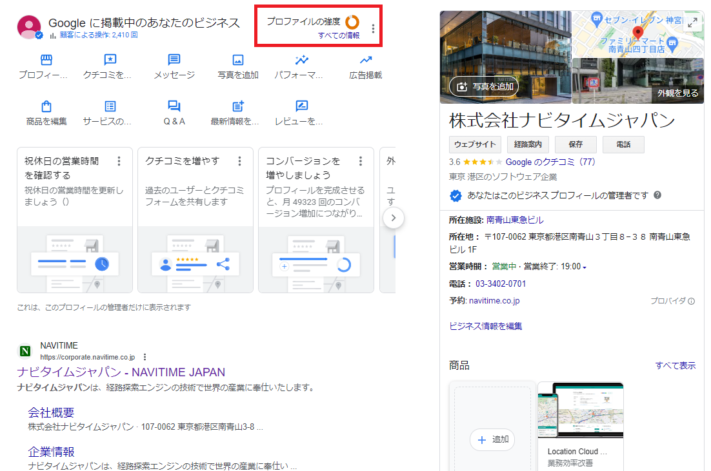The image size is (711, 471).
Task: Click the レビュー request icon
Action: pos(301,106)
